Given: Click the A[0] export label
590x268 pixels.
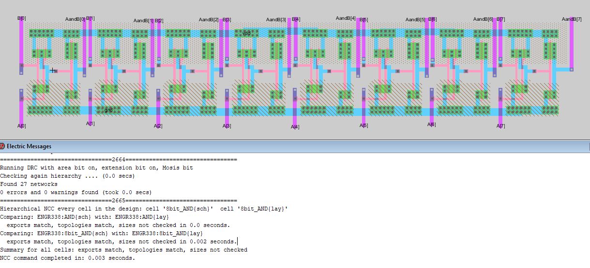Looking at the screenshot, I should (x=21, y=126).
